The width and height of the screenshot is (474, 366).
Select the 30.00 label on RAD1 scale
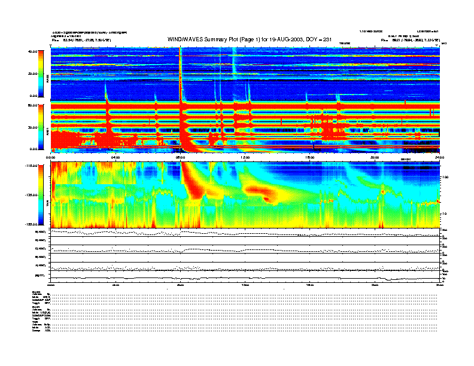32,127
